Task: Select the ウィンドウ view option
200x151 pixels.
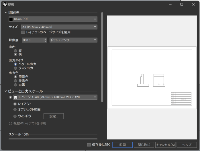Action: pyautogui.click(x=15, y=116)
